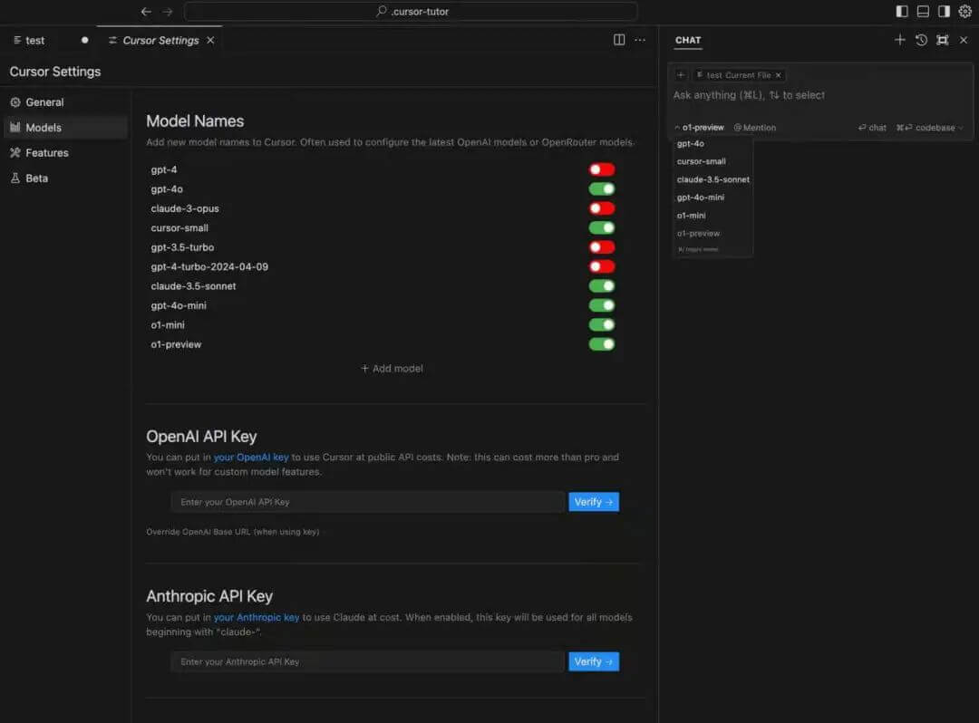This screenshot has height=723, width=979.
Task: Choose o1-preview from chat model list
Action: [698, 234]
